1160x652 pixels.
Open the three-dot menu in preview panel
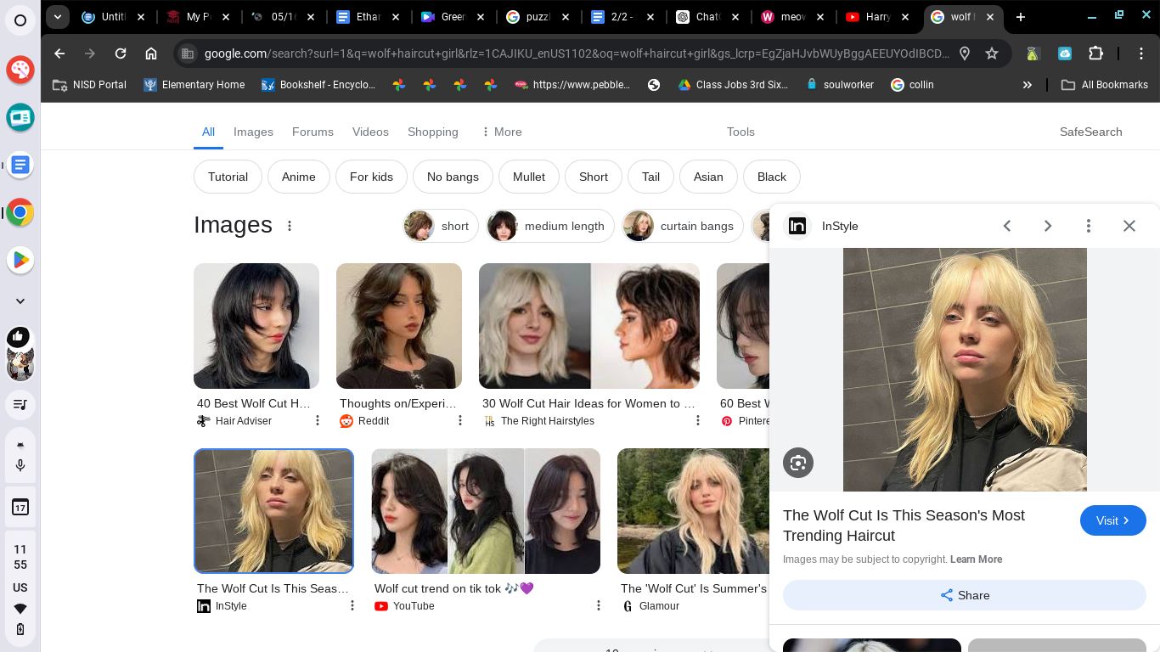tap(1088, 226)
